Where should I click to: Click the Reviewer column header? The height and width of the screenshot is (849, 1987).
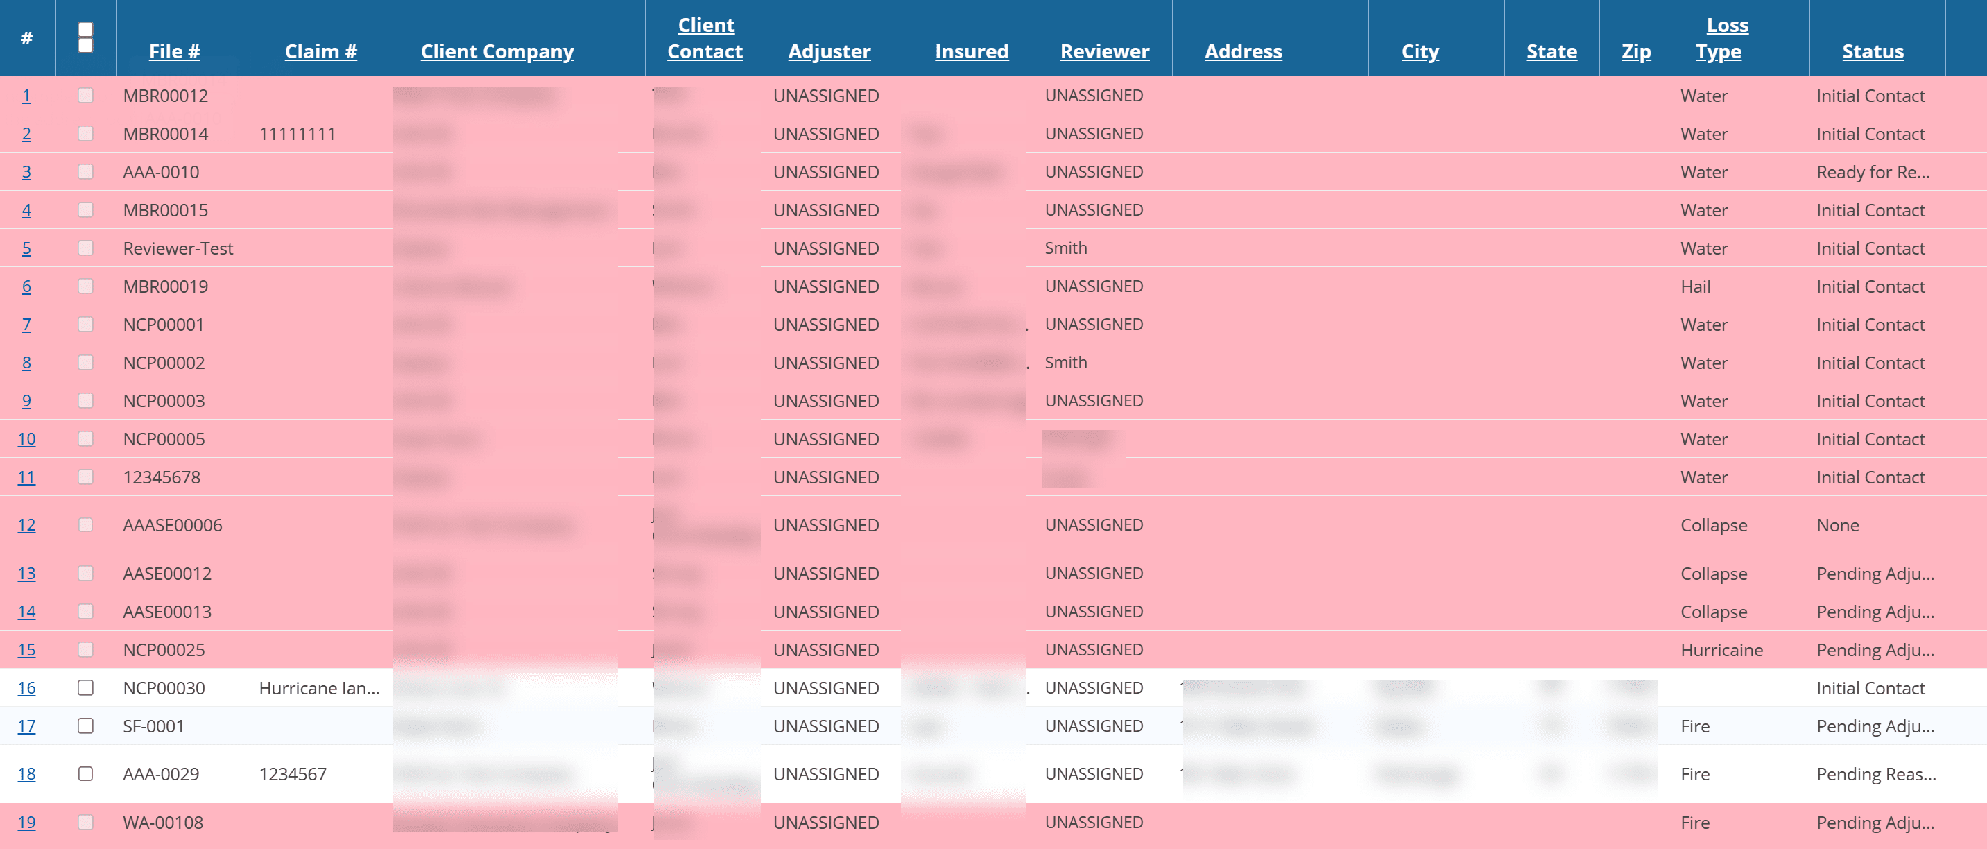1104,51
